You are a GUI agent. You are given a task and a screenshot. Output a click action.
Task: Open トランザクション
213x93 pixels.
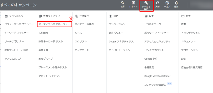coord(191,33)
